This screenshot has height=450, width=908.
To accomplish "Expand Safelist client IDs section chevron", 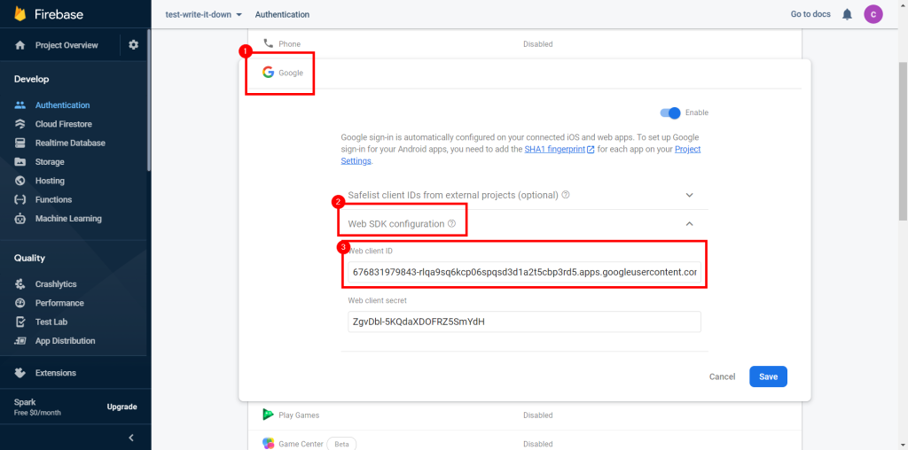I will pyautogui.click(x=690, y=195).
